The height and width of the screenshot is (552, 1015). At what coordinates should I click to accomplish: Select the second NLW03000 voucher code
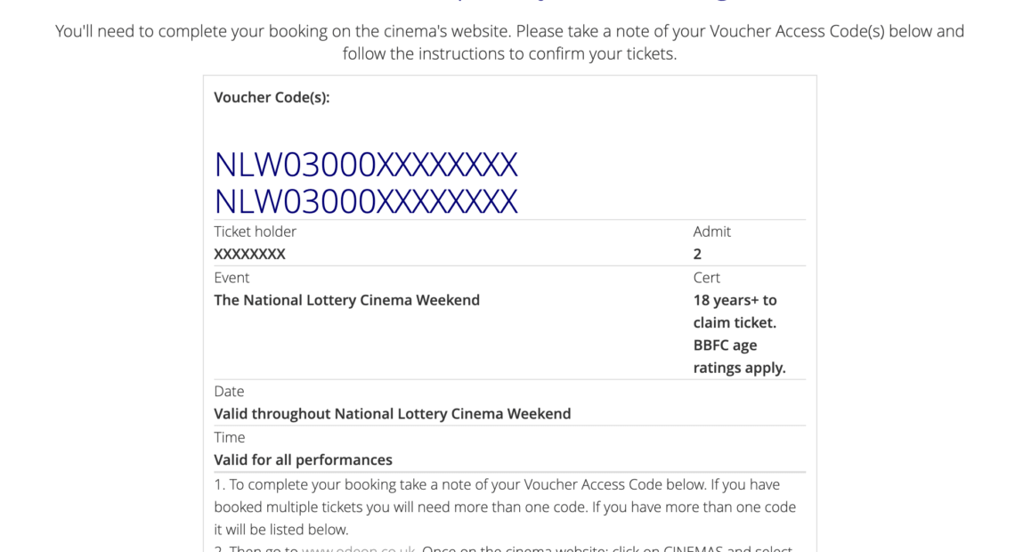(366, 201)
